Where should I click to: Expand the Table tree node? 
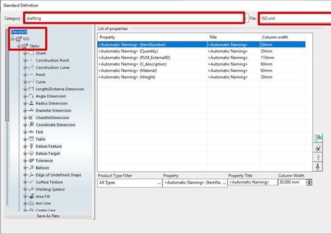pyautogui.click(x=25, y=139)
